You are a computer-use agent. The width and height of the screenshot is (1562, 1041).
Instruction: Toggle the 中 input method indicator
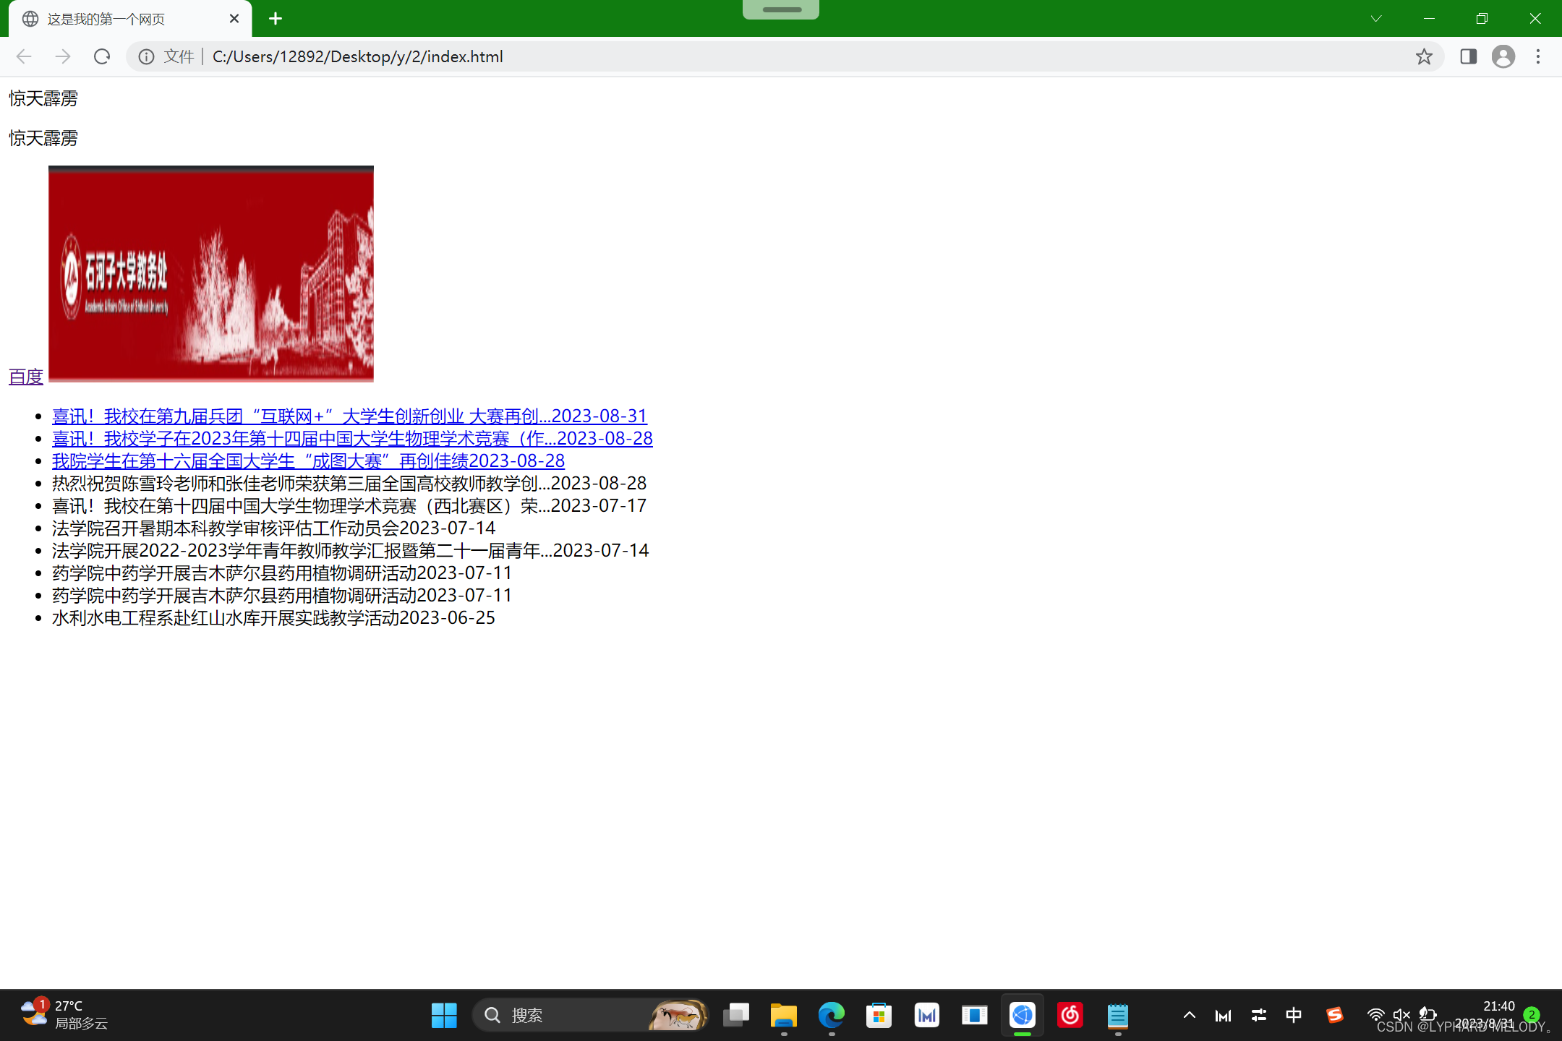pos(1294,1015)
